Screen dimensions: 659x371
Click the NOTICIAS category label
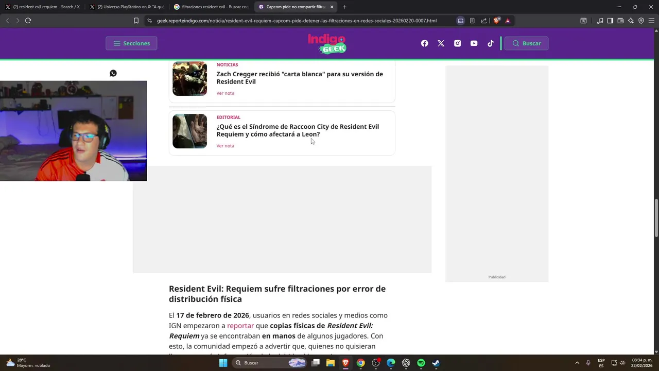pos(227,65)
